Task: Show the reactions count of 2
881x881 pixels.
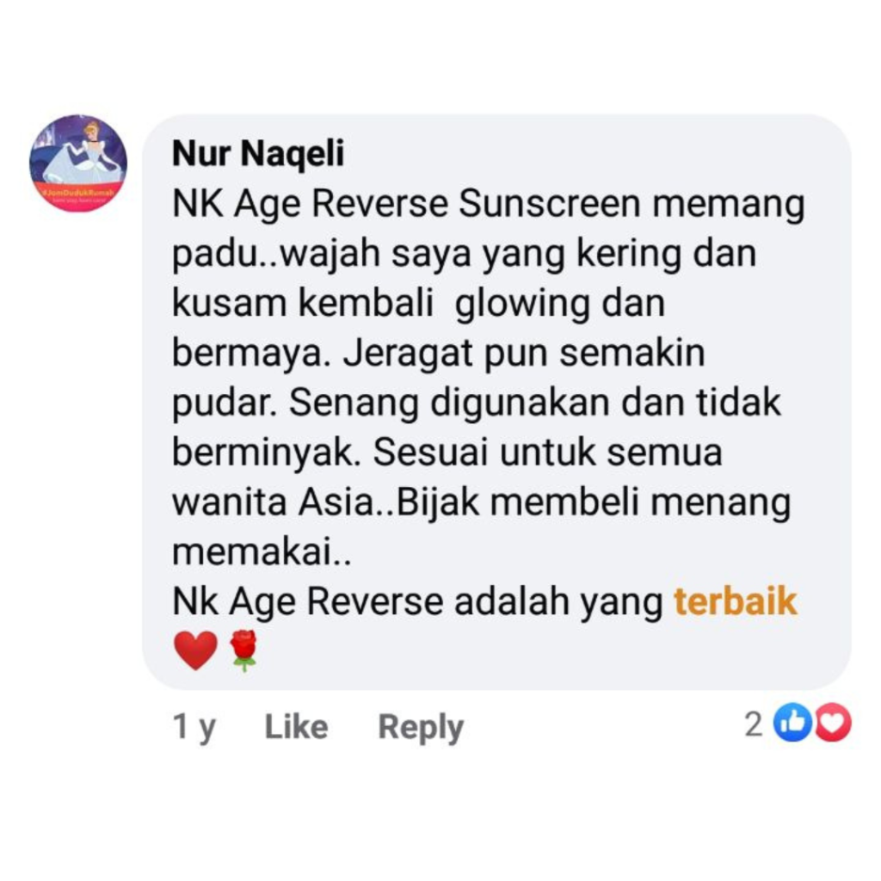Action: (754, 724)
